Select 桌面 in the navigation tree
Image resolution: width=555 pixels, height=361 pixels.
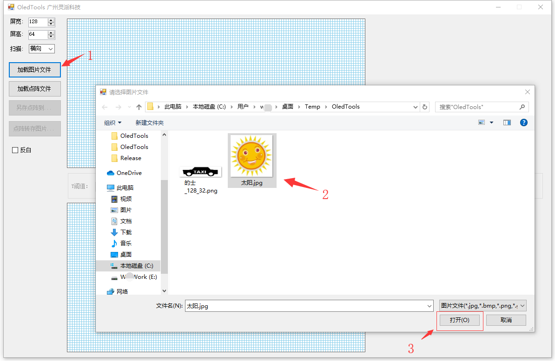[x=121, y=255]
